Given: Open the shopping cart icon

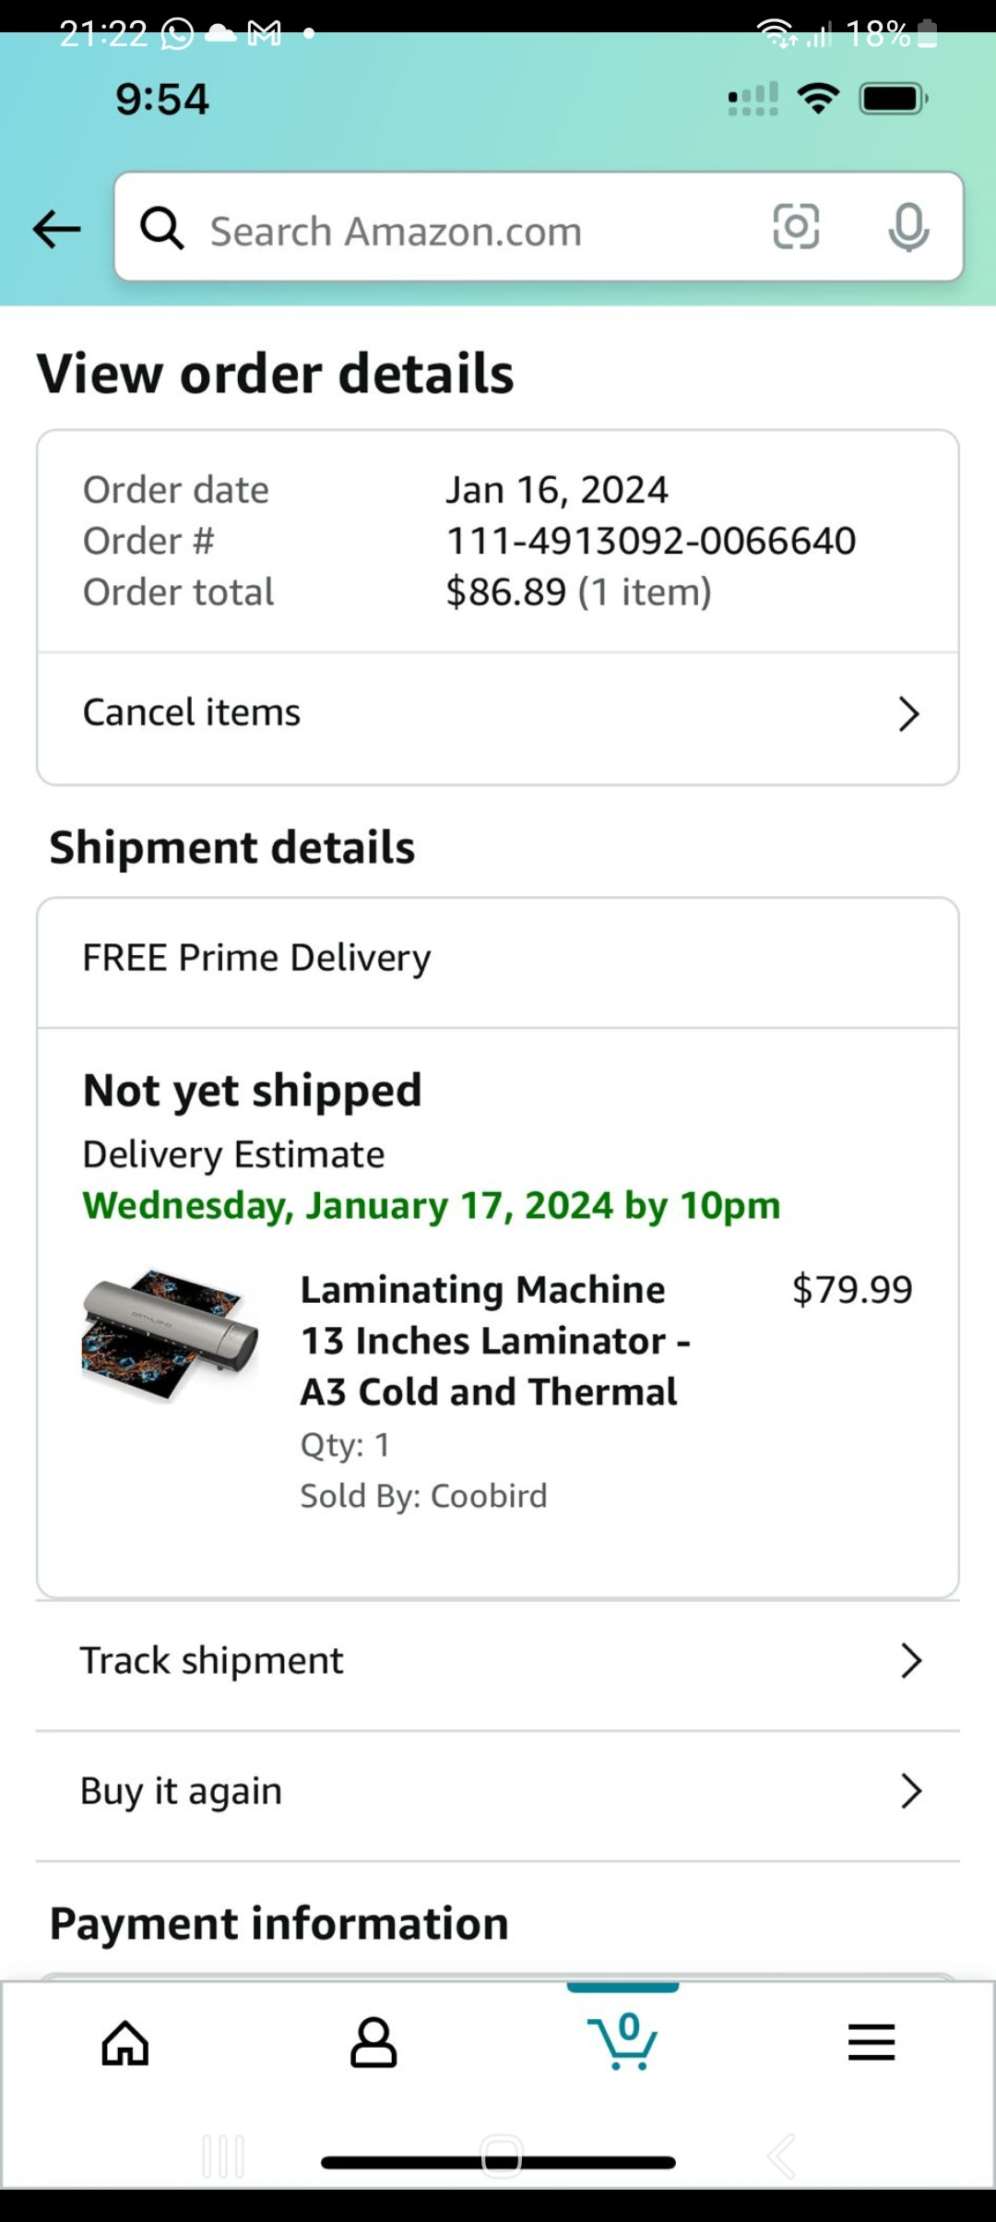Looking at the screenshot, I should [623, 2040].
